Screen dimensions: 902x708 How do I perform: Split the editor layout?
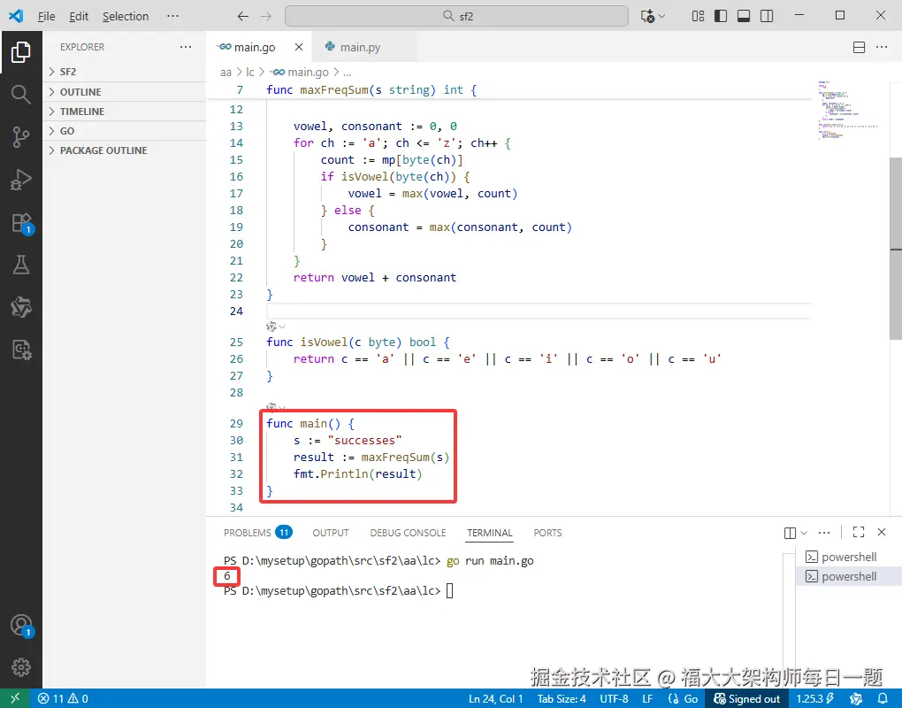click(859, 47)
